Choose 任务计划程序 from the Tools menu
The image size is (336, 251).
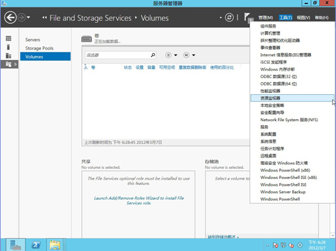292,149
